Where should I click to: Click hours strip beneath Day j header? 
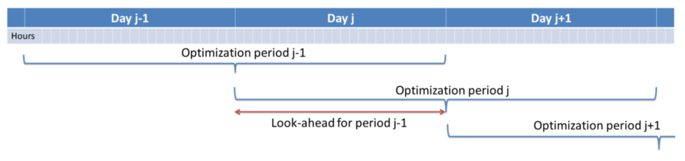tap(340, 36)
